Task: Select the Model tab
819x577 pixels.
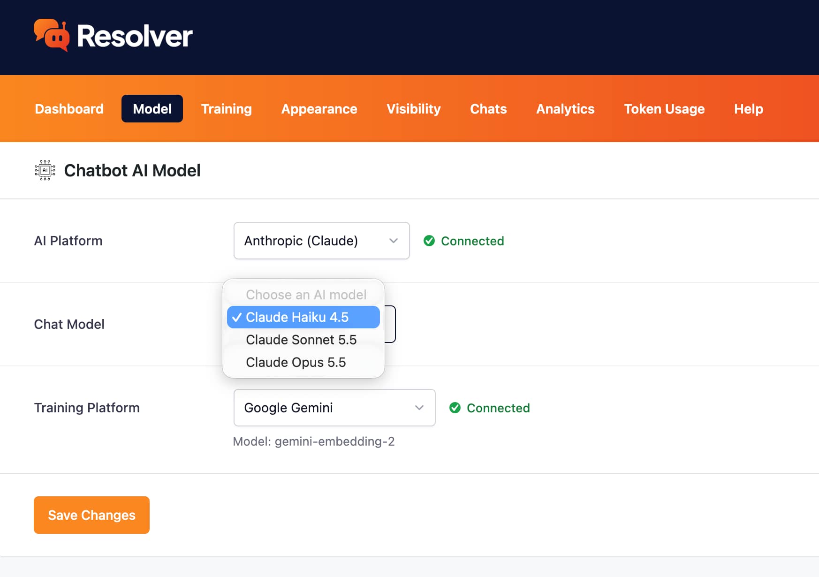Action: (152, 109)
